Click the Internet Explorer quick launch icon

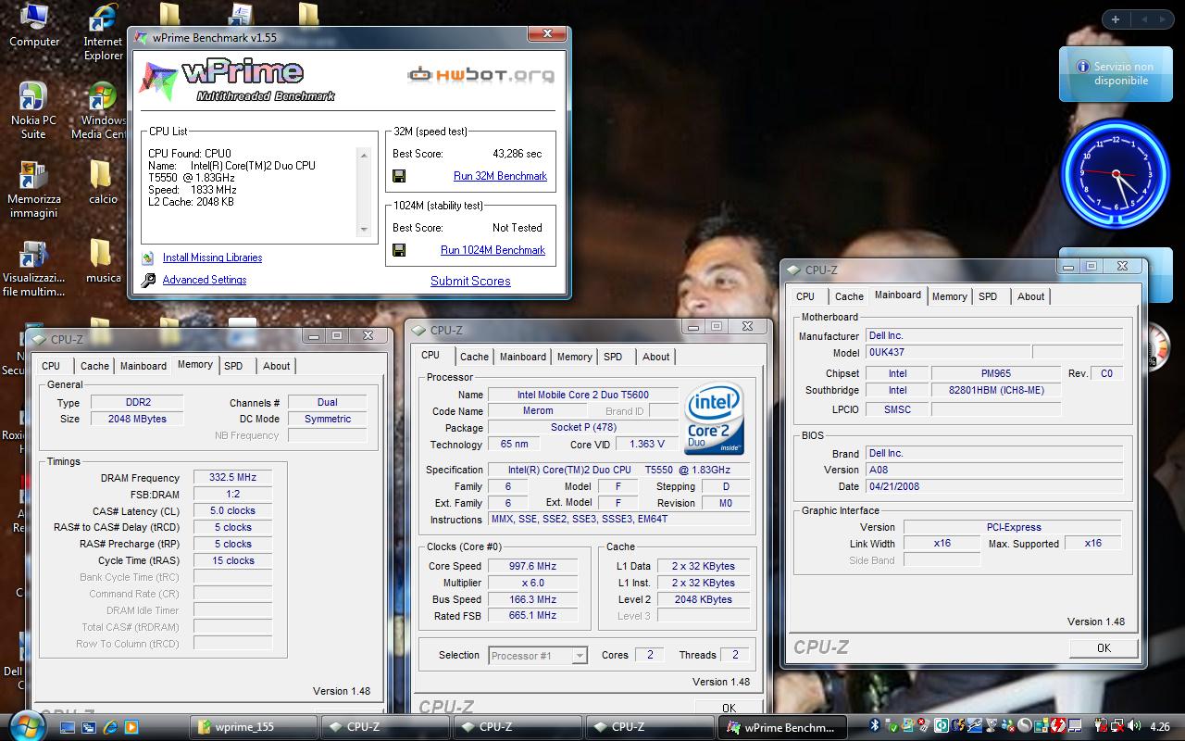(110, 727)
